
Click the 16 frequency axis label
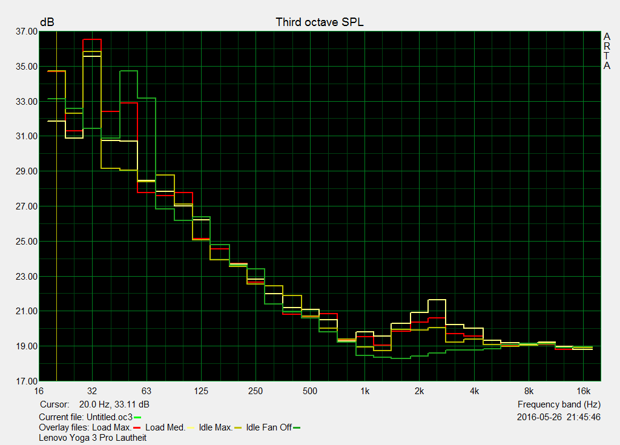tap(38, 391)
